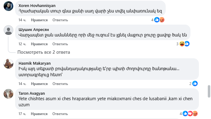Open Шушик Апресян's default avatar icon
The height and width of the screenshot is (119, 211).
tap(8, 30)
